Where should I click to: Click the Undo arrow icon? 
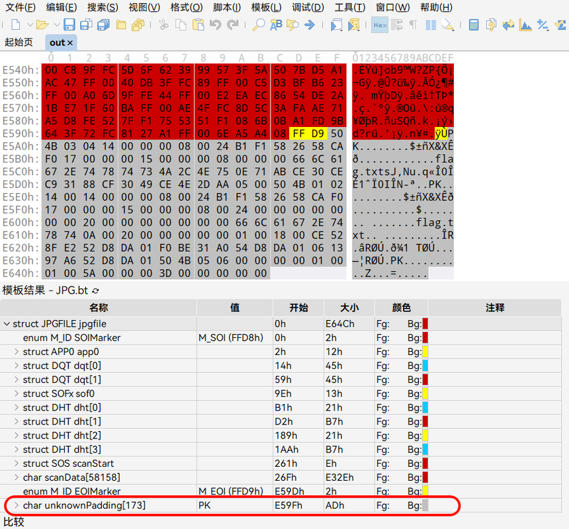point(215,24)
